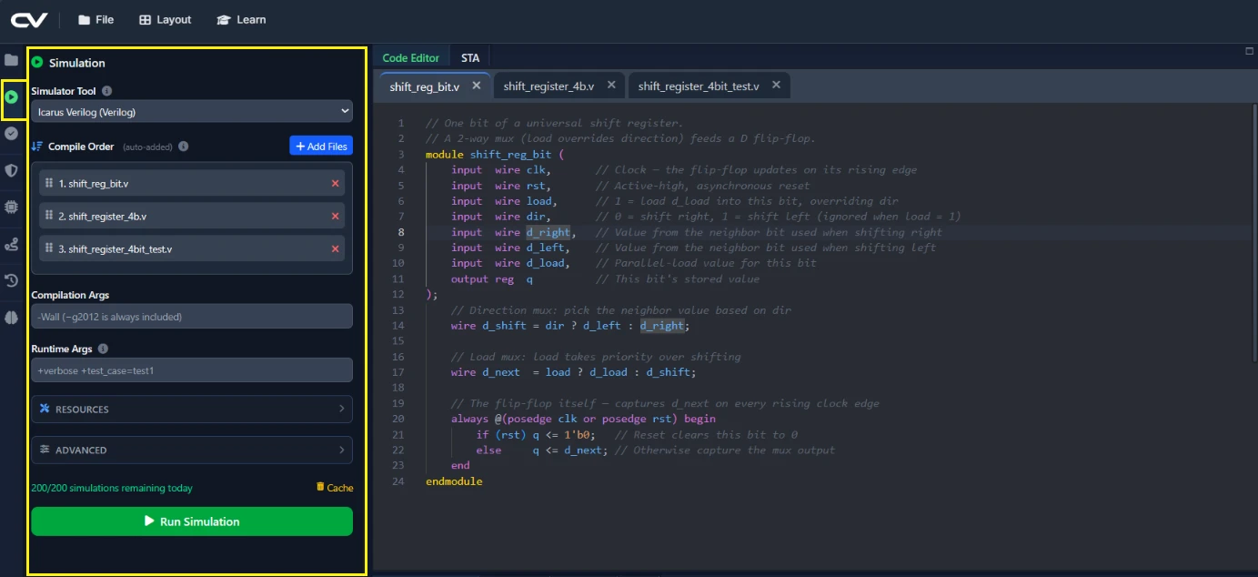This screenshot has height=577, width=1258.
Task: Open the Learn menu
Action: pyautogui.click(x=241, y=19)
